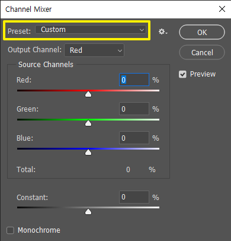This screenshot has height=241, width=231.
Task: Open the Output Channel dropdown set to Red
Action: (x=94, y=50)
